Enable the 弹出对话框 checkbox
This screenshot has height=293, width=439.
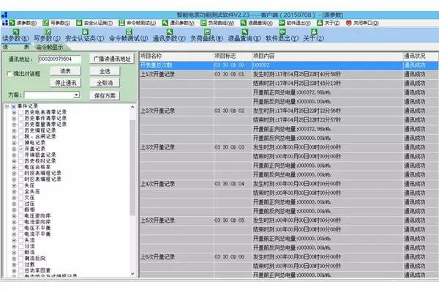[10, 74]
